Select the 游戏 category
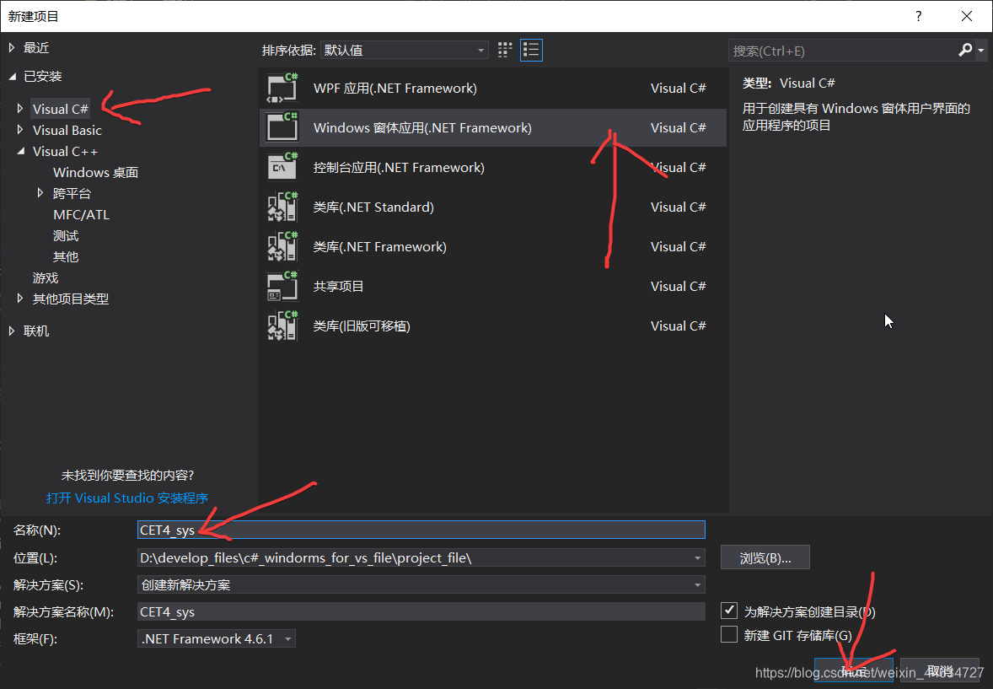The height and width of the screenshot is (689, 993). [45, 277]
